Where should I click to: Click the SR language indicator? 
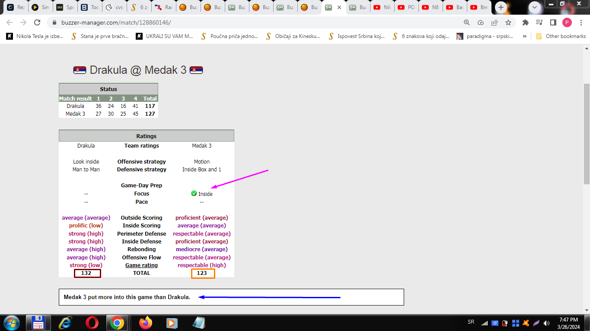tap(471, 322)
